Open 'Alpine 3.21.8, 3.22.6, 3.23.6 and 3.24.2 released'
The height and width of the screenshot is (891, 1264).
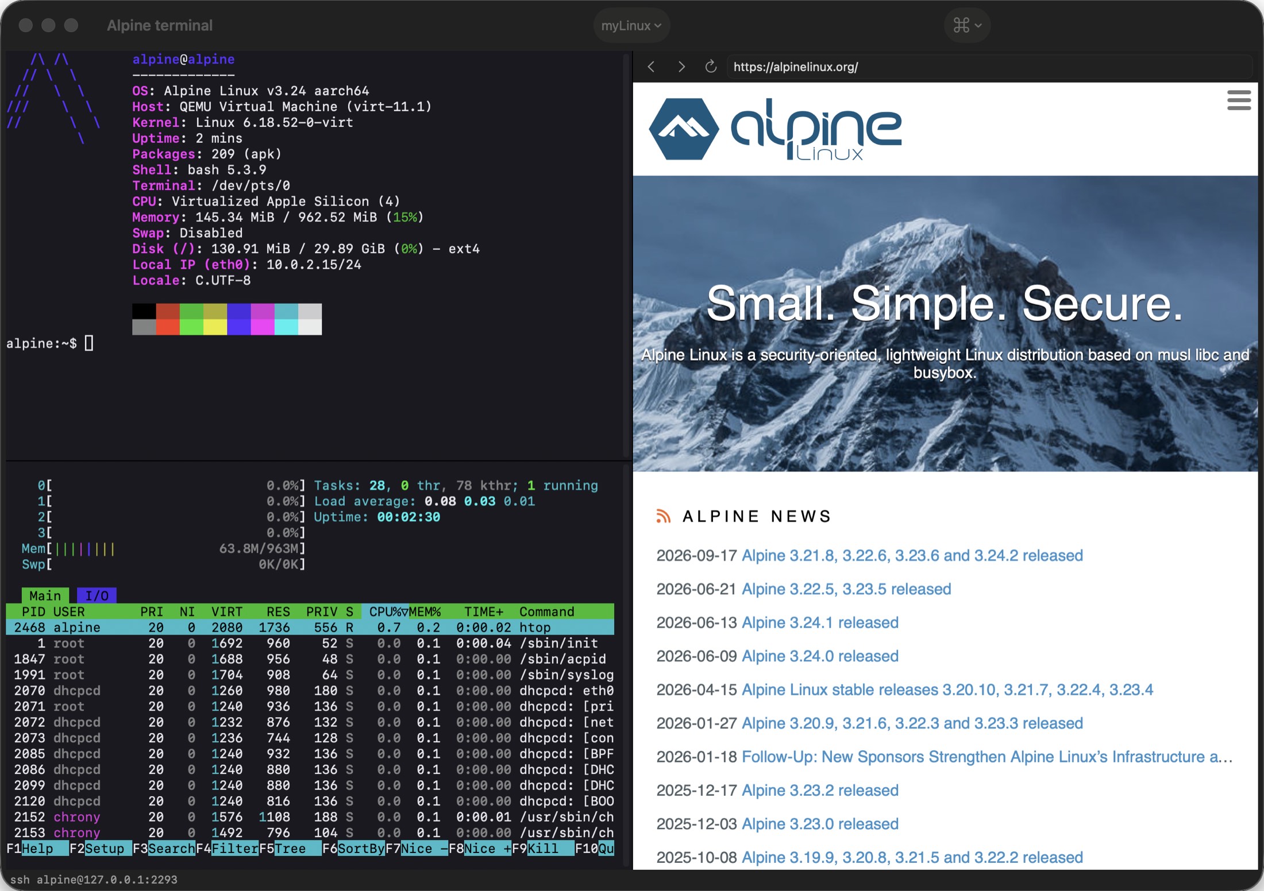tap(912, 556)
